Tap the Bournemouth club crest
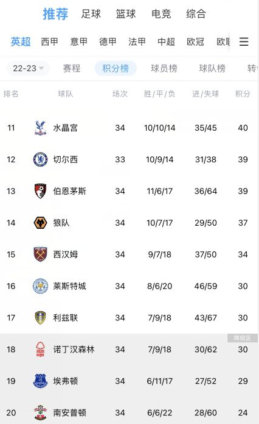This screenshot has width=259, height=424. click(x=40, y=191)
